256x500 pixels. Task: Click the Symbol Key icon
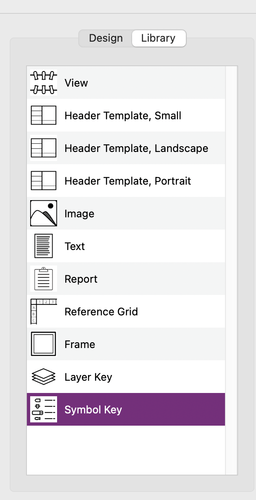(x=44, y=410)
